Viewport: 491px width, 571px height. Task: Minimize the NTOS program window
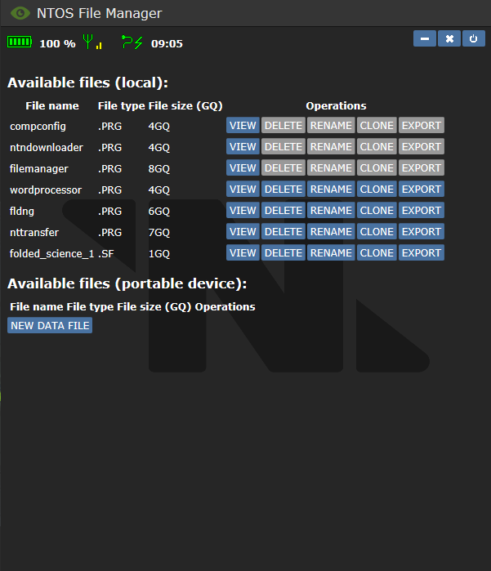425,38
